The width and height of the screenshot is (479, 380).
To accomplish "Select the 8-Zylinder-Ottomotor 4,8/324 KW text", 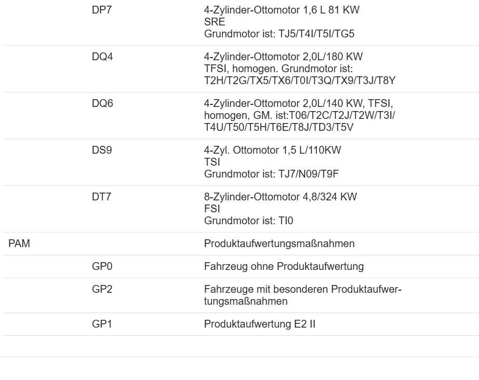I will pyautogui.click(x=281, y=197).
